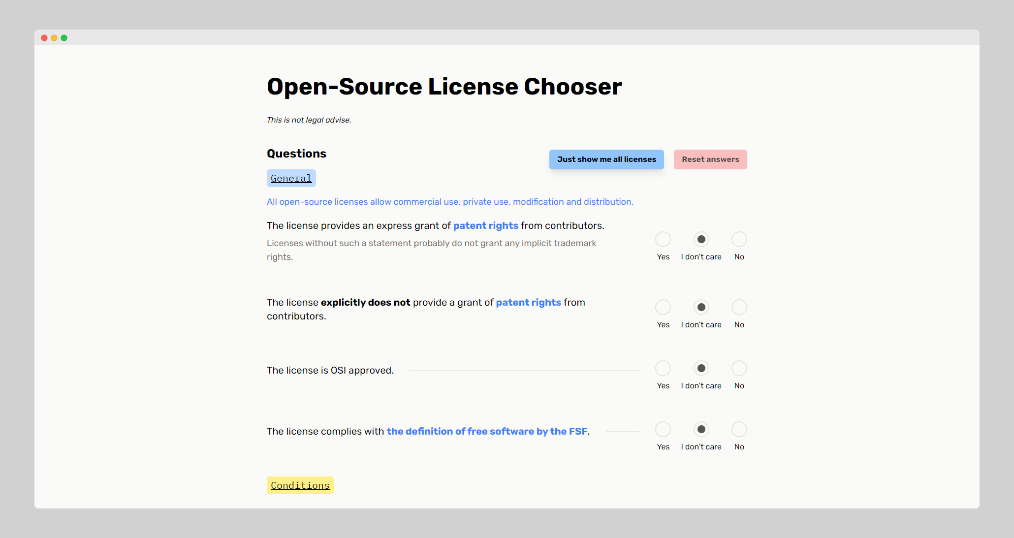The width and height of the screenshot is (1014, 538).
Task: Click "The license is OSI approved." text
Action: click(330, 370)
